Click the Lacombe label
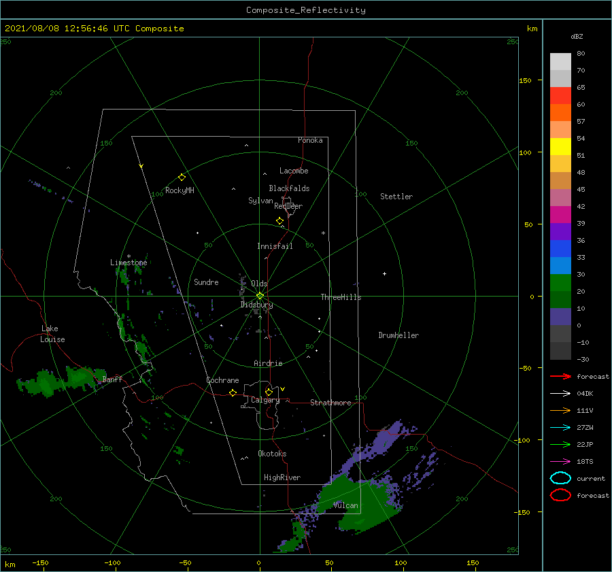This screenshot has width=612, height=572. (x=294, y=171)
